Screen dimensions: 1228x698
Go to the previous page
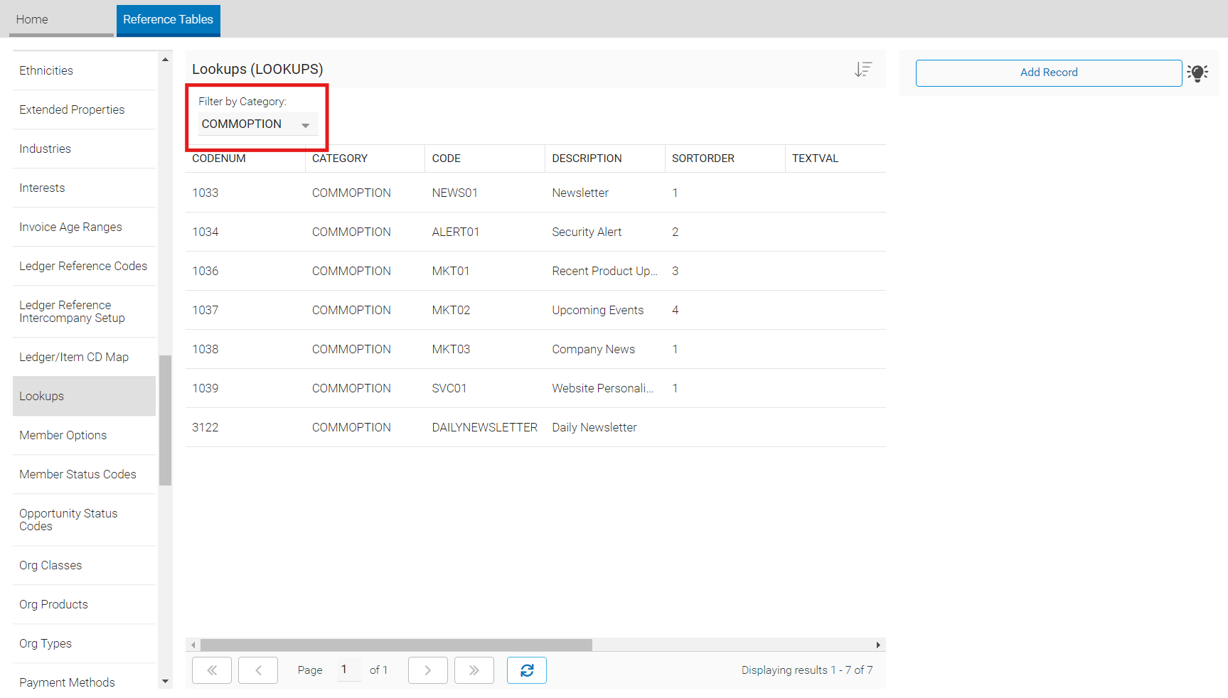click(258, 670)
